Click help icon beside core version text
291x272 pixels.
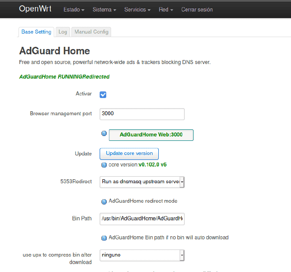[x=104, y=165]
